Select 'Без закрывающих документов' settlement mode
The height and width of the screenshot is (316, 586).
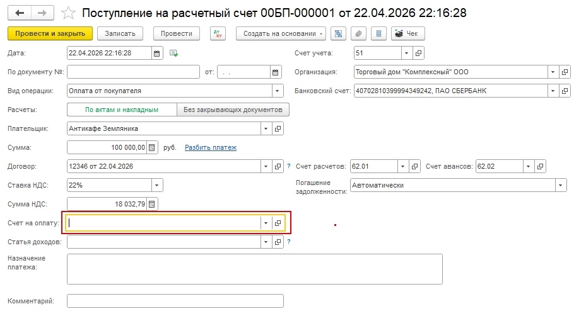[x=233, y=110]
